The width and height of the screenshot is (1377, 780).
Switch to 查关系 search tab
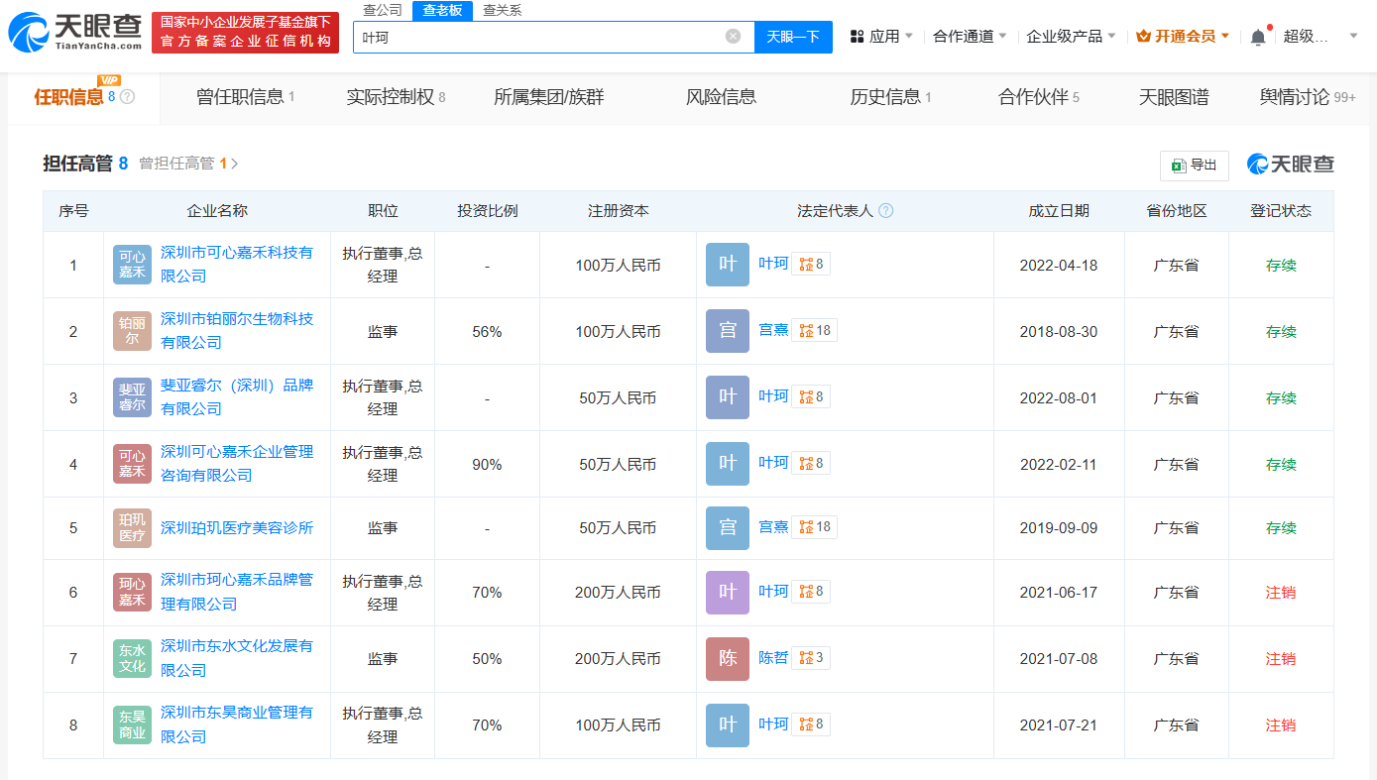pyautogui.click(x=502, y=10)
